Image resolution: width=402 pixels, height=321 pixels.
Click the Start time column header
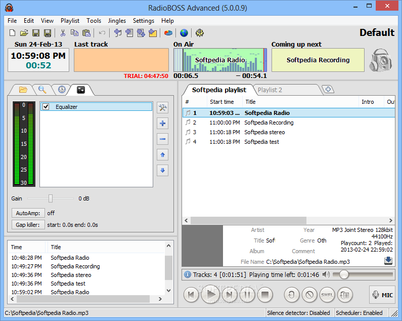[x=225, y=102]
